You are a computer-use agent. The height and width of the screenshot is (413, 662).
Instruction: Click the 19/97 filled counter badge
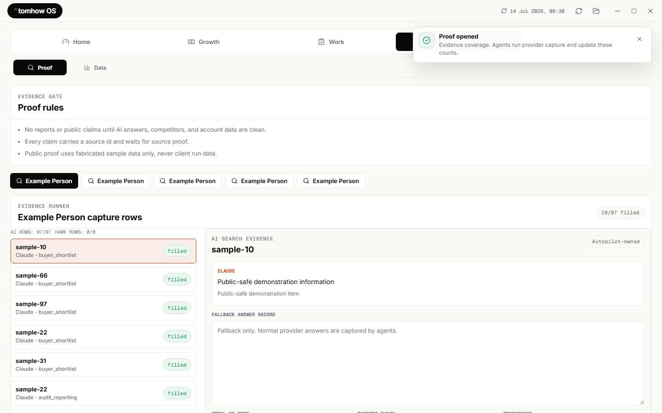[x=620, y=212]
